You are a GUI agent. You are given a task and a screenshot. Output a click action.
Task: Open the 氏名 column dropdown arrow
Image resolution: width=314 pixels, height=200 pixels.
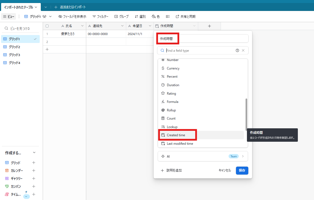82,26
